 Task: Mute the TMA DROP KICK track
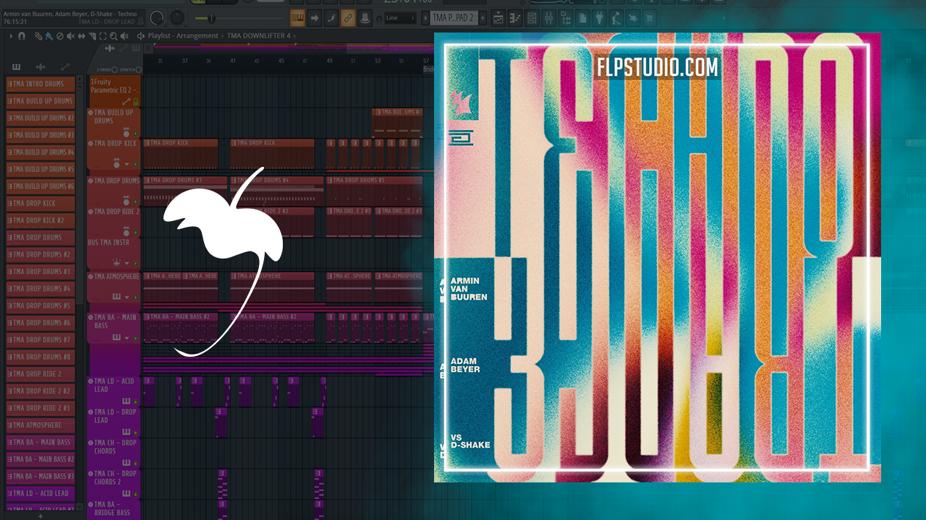pyautogui.click(x=135, y=165)
